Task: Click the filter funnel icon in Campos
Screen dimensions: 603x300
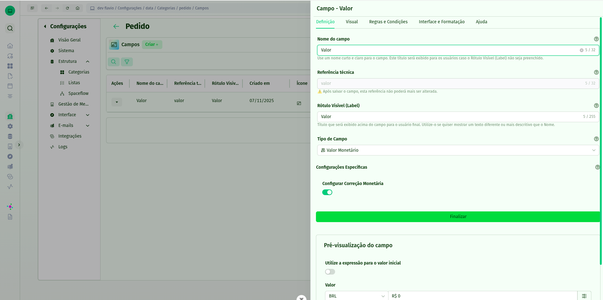Action: tap(127, 62)
